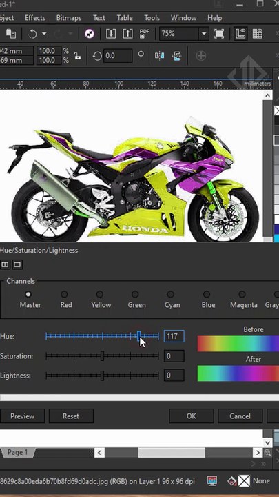Click the horizontal scrollbar thumb
279x497 pixels.
[172, 452]
